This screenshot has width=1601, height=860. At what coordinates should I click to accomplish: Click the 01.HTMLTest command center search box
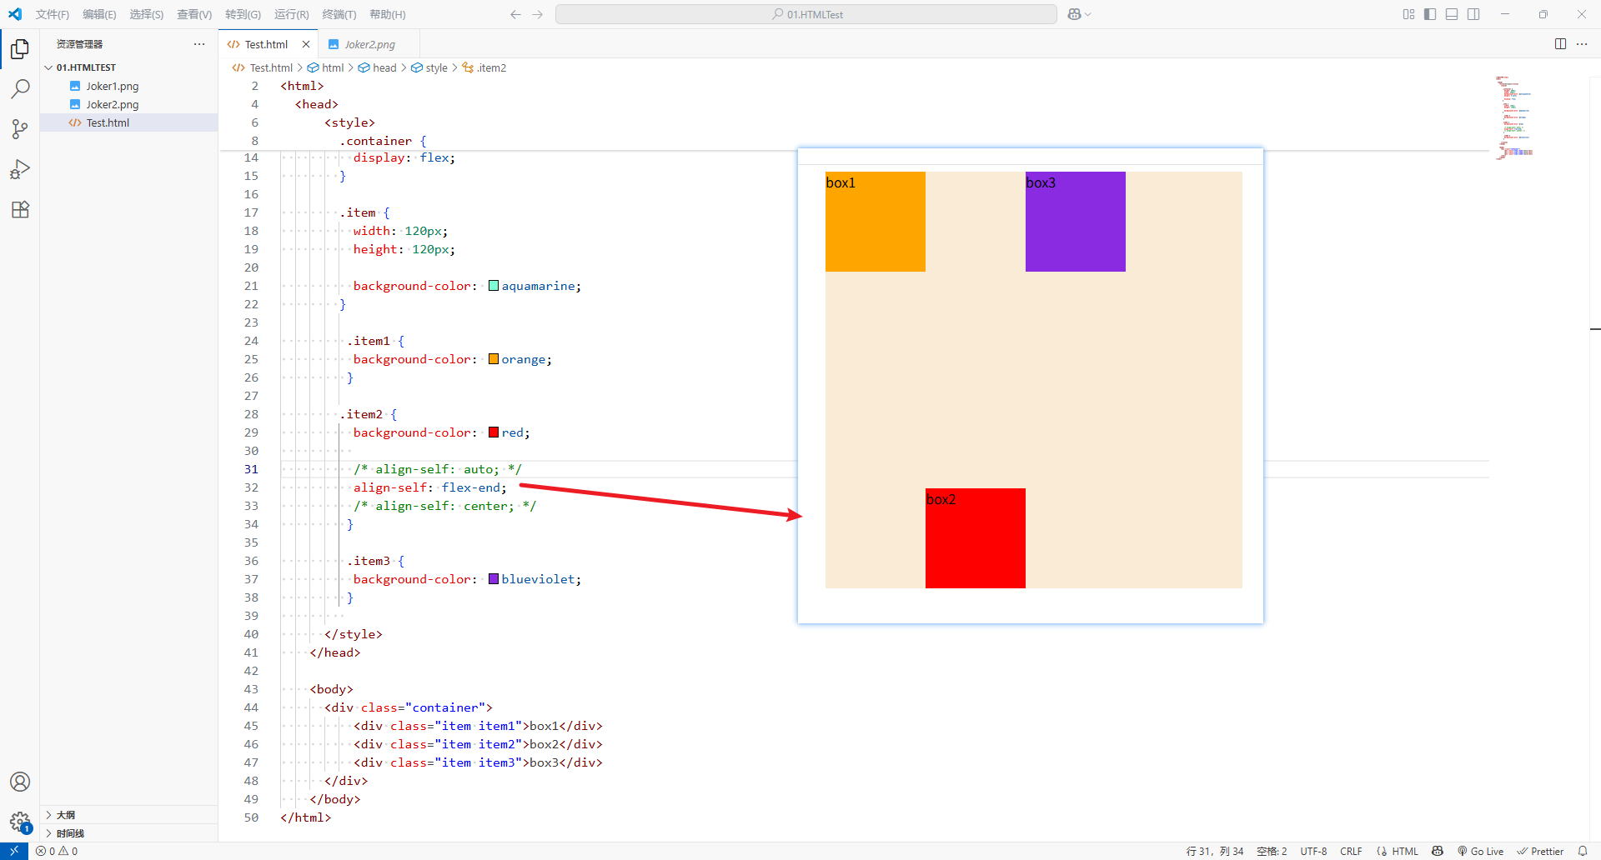806,14
